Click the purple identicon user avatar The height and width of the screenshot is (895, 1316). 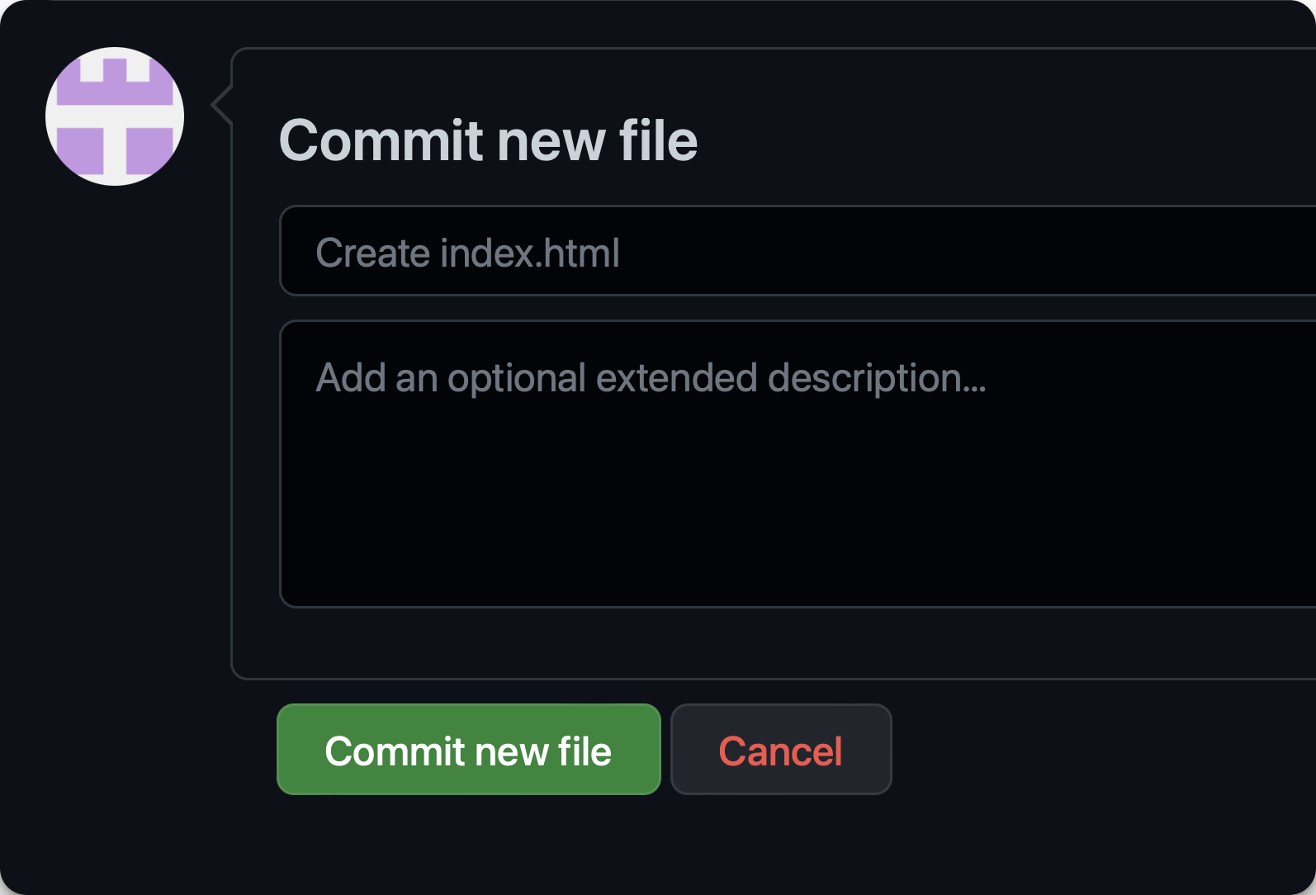115,116
